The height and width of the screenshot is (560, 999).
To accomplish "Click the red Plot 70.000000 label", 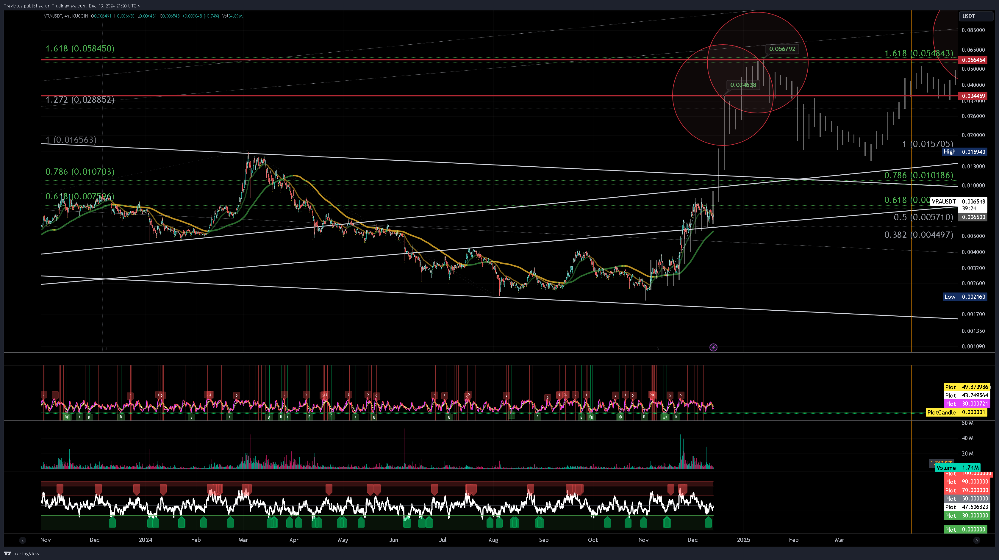I will 967,490.
